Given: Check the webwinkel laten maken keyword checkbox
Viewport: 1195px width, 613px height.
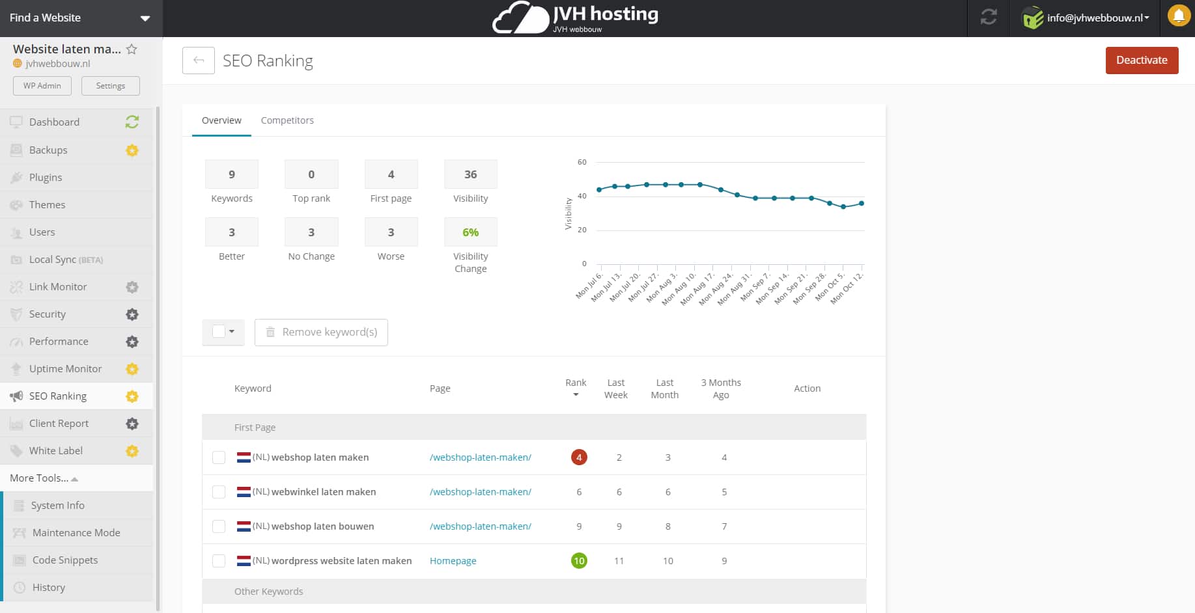Looking at the screenshot, I should (x=219, y=492).
